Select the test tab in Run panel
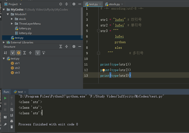Image resolution: width=189 pixels, height=133 pixels. pos(20,92)
